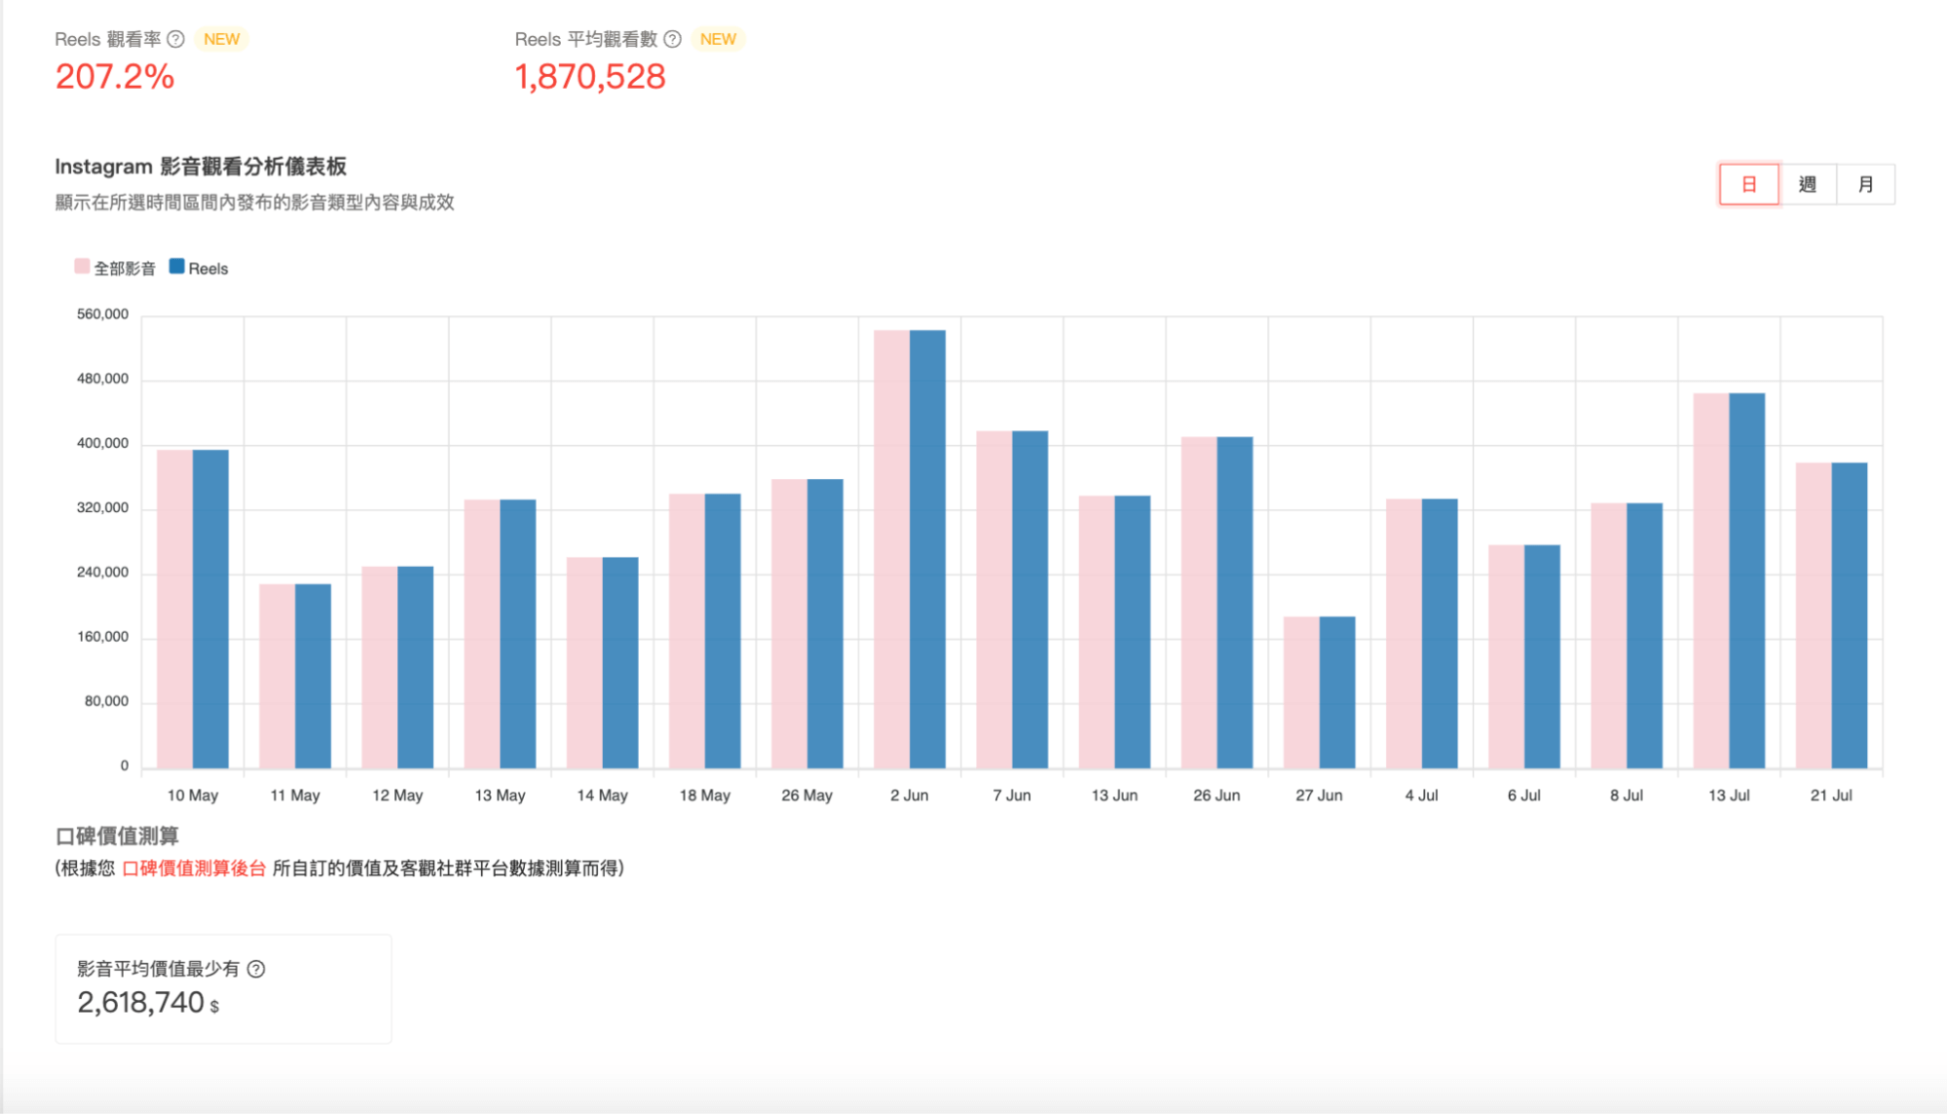
Task: Click the Reels 觀看率 label
Action: (107, 39)
